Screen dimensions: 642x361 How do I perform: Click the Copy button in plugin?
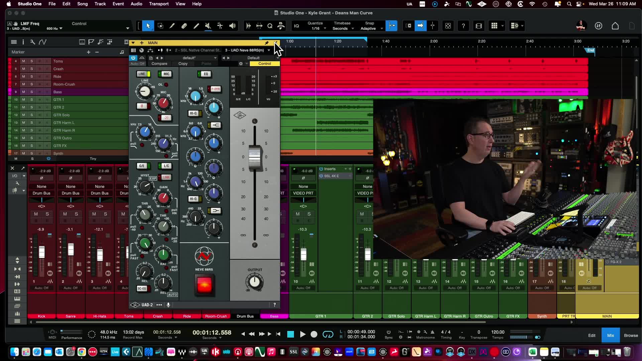pos(183,64)
